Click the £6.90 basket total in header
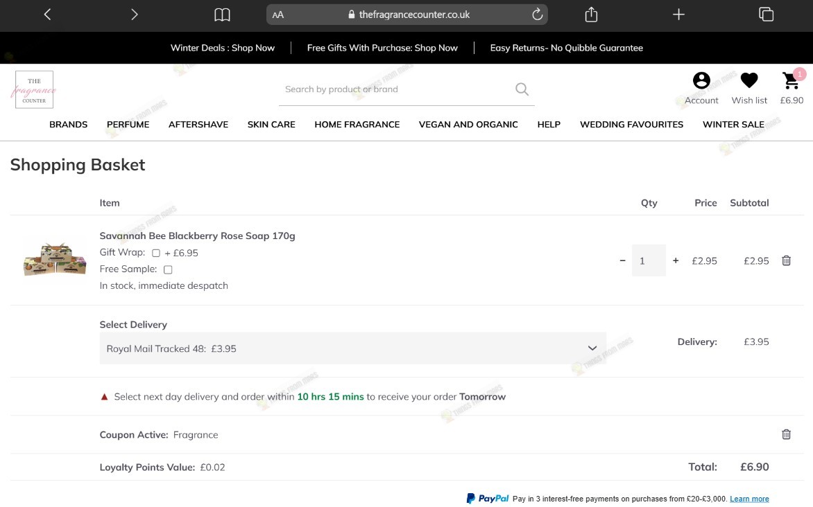813x507 pixels. [x=791, y=100]
